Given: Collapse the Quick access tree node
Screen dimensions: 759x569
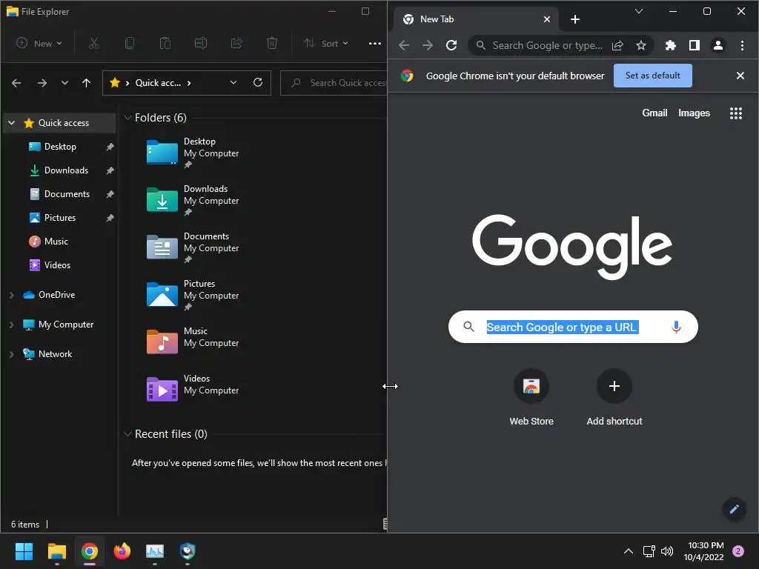Looking at the screenshot, I should pos(12,123).
